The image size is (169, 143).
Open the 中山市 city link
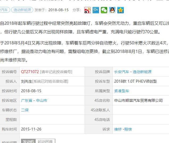42,100
